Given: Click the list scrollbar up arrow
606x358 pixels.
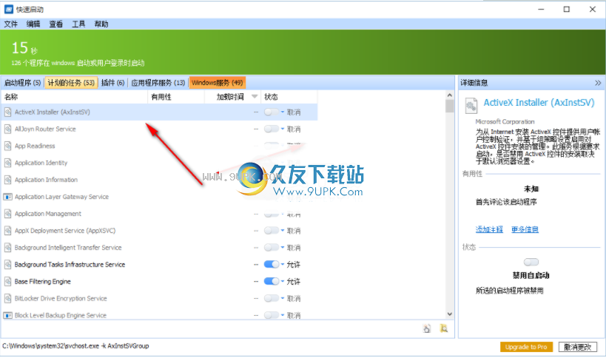Looking at the screenshot, I should click(449, 95).
